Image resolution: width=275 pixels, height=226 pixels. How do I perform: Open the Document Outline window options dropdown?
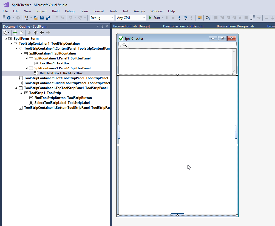(x=98, y=26)
